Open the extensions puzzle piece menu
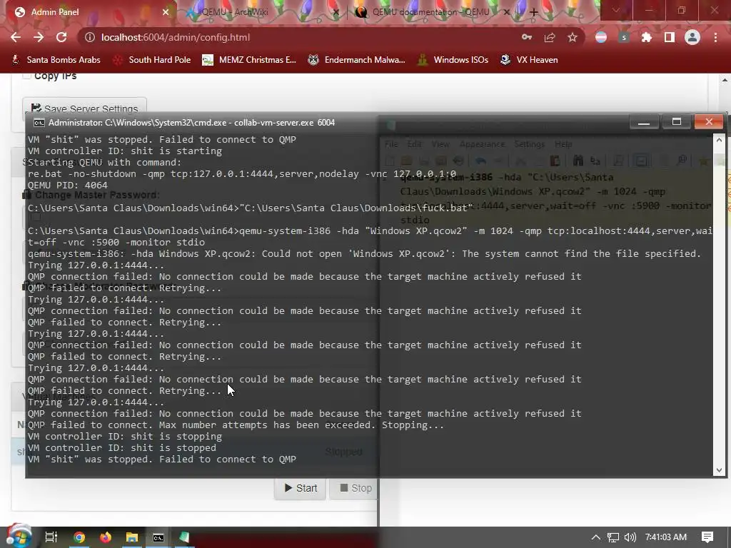 (x=647, y=37)
